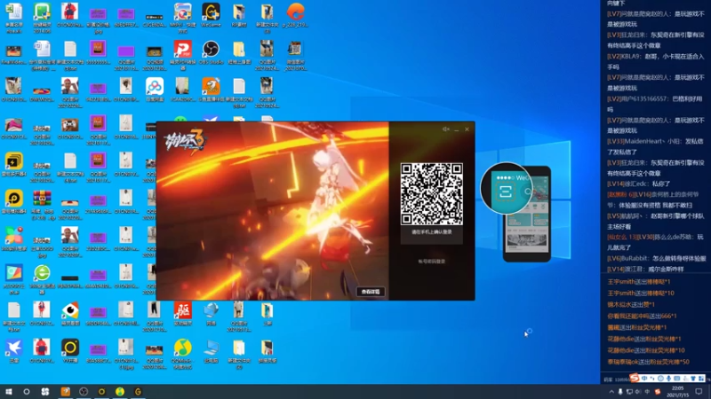This screenshot has width=711, height=399.
Task: Open the view details button on the game banner
Action: click(x=371, y=292)
